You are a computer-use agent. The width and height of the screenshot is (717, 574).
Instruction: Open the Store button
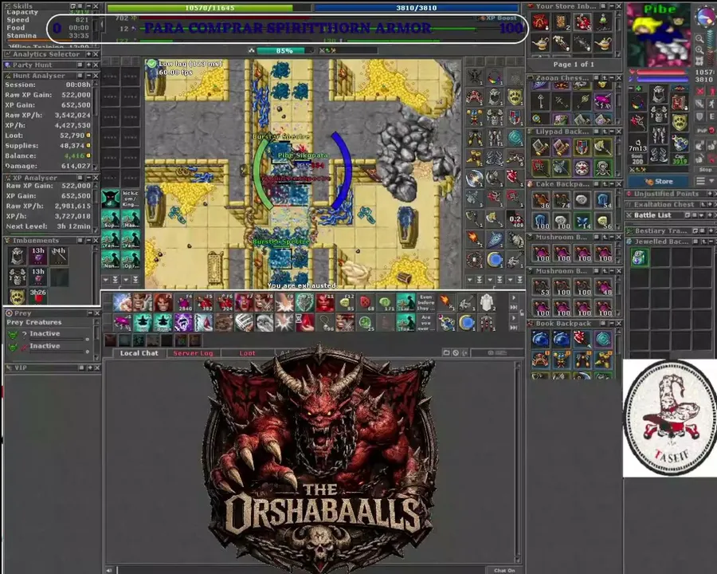(x=659, y=181)
